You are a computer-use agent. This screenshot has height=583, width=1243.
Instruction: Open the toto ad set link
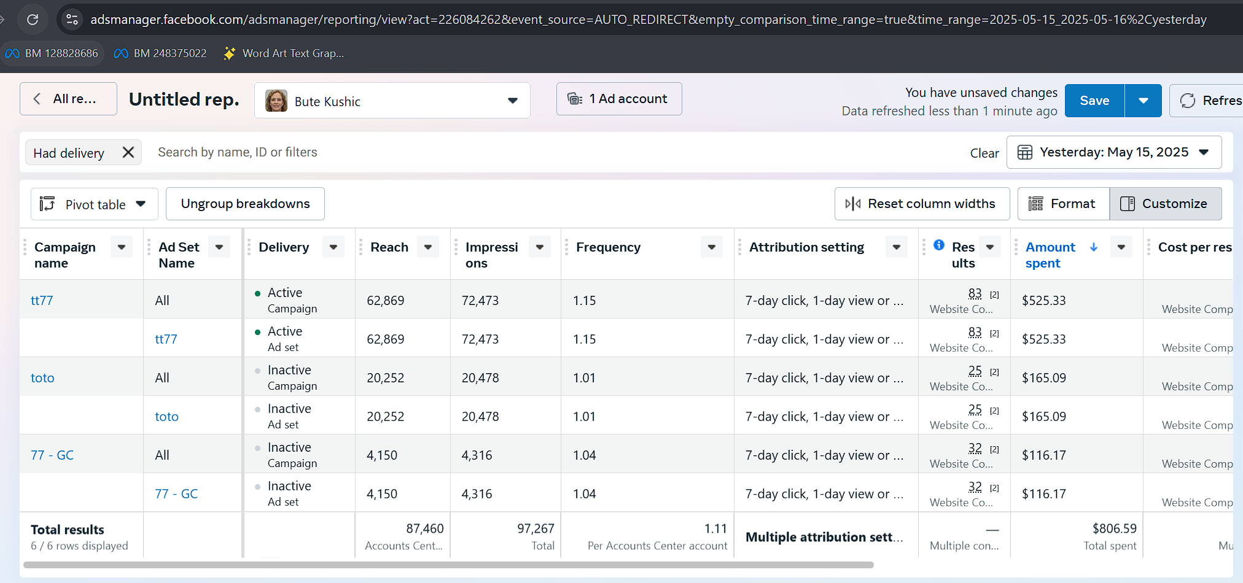point(166,417)
